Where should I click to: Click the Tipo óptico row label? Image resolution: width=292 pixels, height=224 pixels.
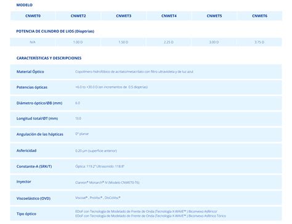(26, 214)
